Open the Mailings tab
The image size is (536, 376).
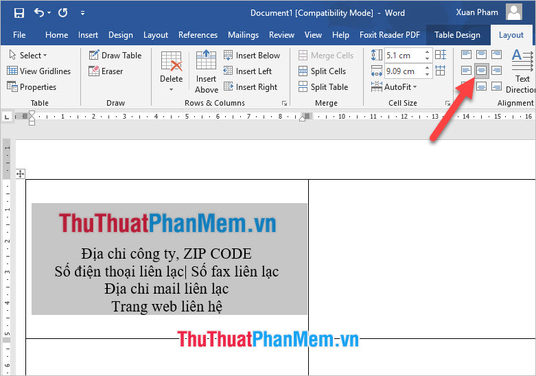(x=243, y=35)
